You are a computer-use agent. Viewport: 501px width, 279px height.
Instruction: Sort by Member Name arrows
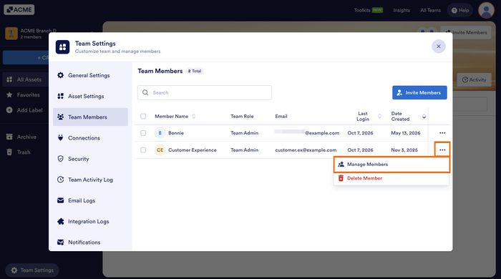(194, 116)
